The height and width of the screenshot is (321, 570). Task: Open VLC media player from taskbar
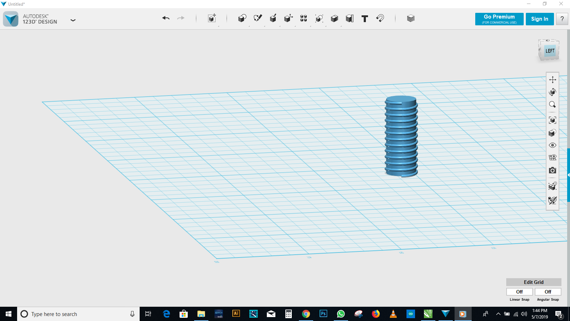coord(393,314)
